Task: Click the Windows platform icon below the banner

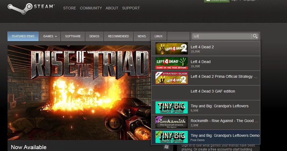Action: pyautogui.click(x=166, y=146)
